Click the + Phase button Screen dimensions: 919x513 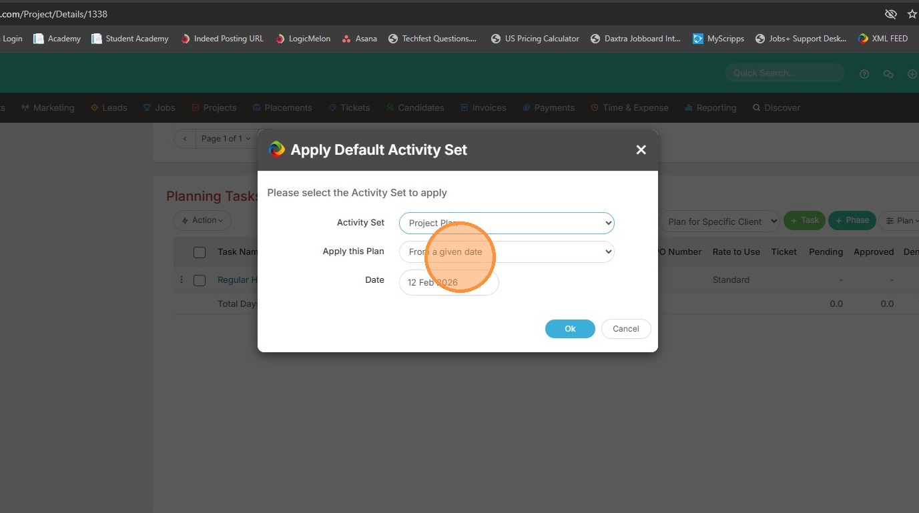coord(852,221)
